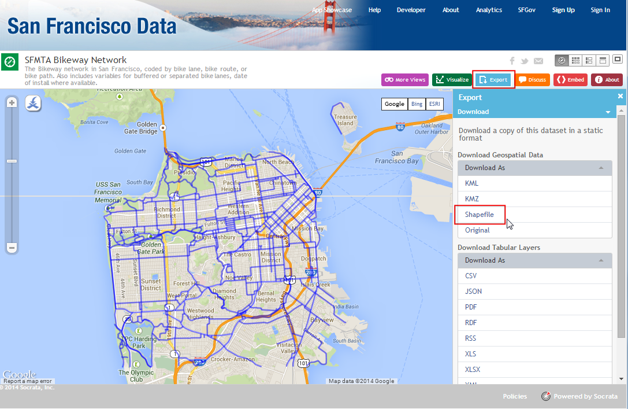Download the dataset as Shapefile
The image size is (628, 409).
click(480, 215)
